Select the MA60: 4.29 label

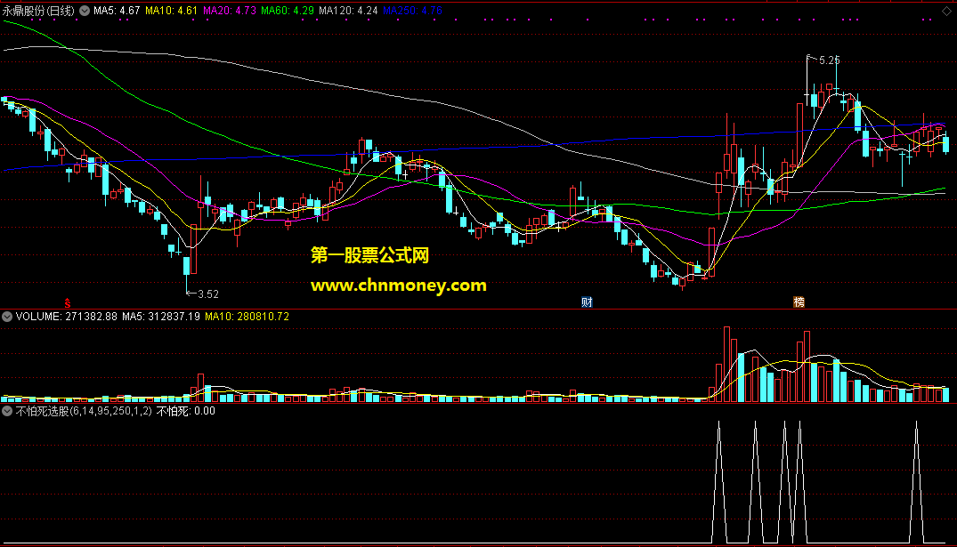(288, 11)
